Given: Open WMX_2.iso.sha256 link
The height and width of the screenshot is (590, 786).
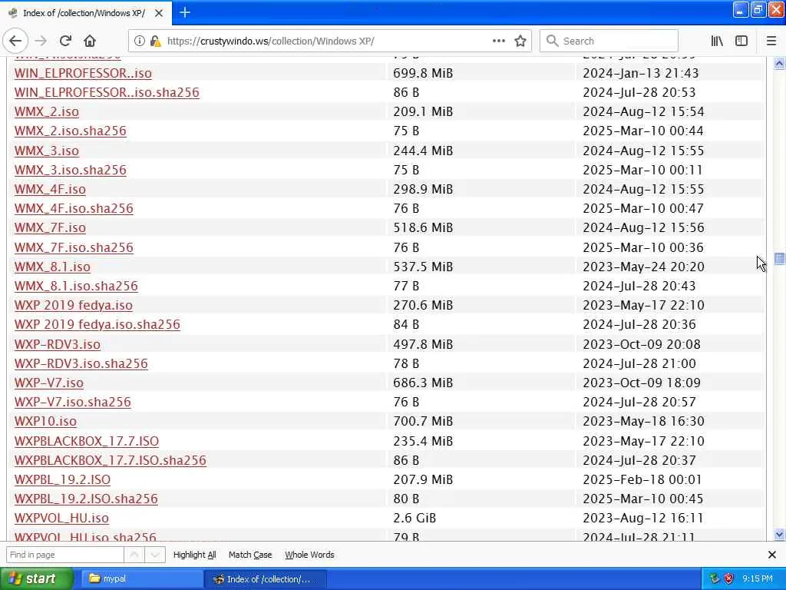Looking at the screenshot, I should pyautogui.click(x=70, y=131).
